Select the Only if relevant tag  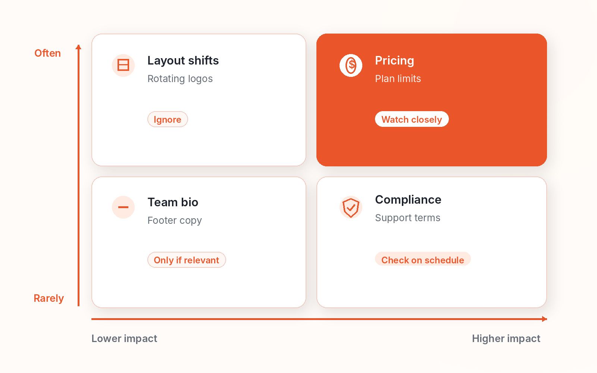click(187, 260)
